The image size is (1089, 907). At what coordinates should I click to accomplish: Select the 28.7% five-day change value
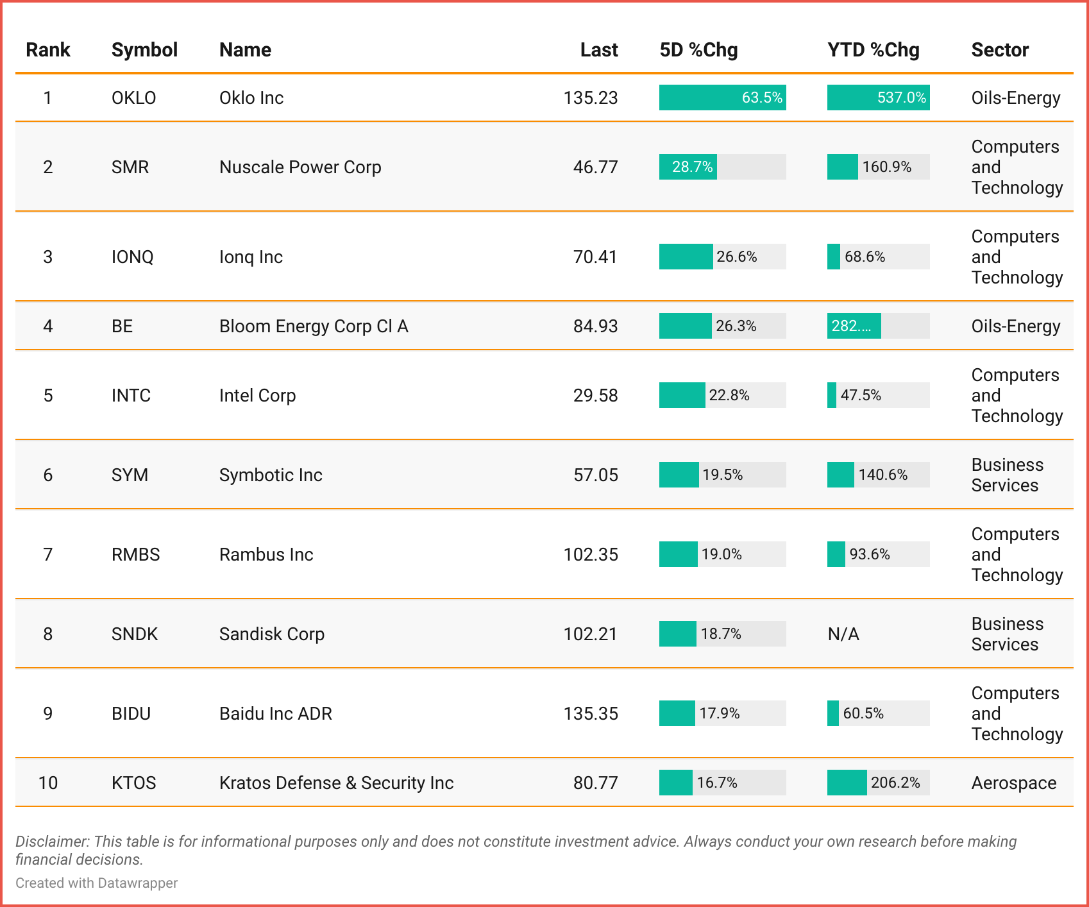pyautogui.click(x=692, y=167)
